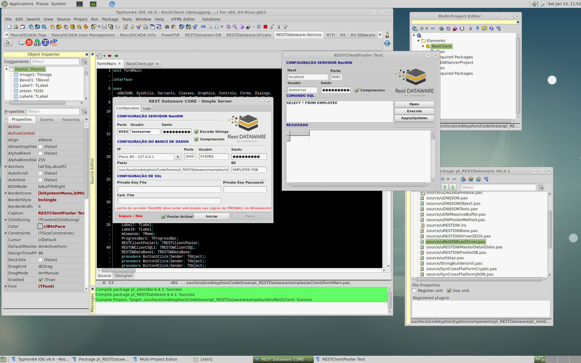581x363 pixels.
Task: Expand the Constraints property
Action: (x=6, y=233)
